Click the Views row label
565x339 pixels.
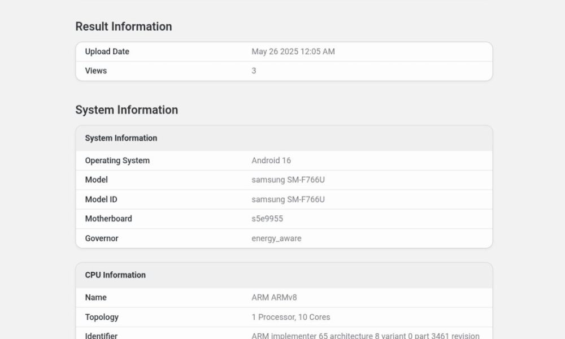[95, 71]
